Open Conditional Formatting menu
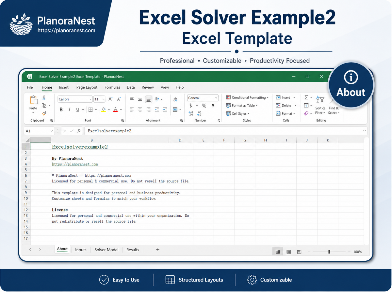 (x=247, y=97)
